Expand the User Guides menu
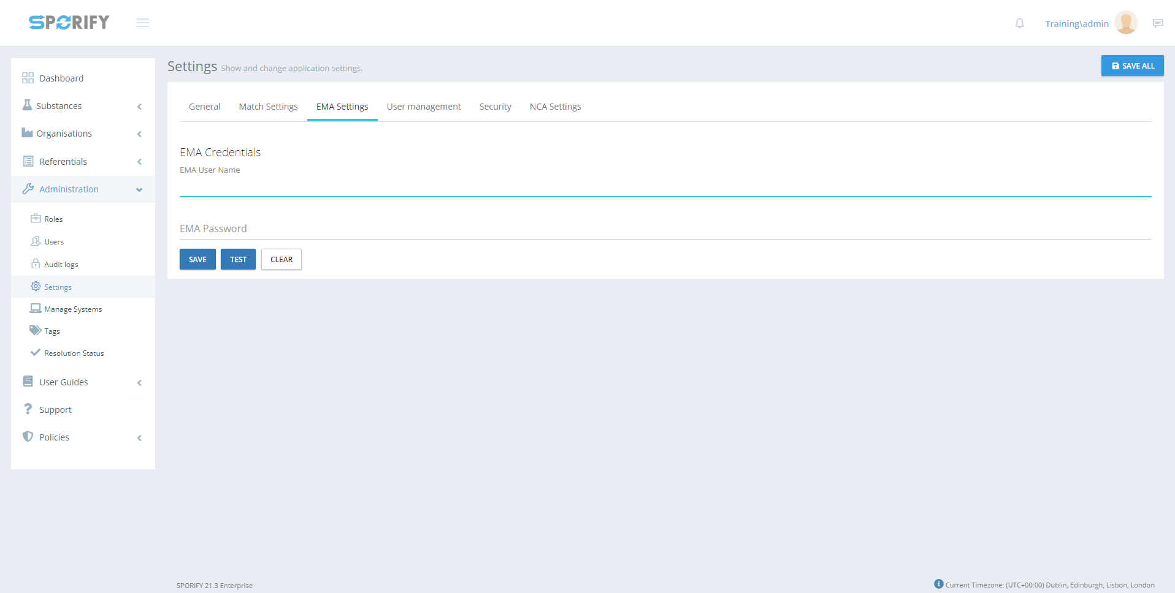Image resolution: width=1175 pixels, height=593 pixels. click(x=64, y=382)
